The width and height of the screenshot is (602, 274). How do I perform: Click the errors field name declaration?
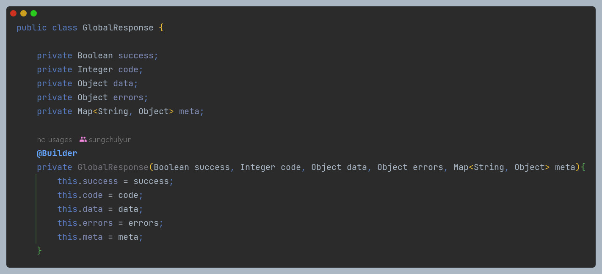pyautogui.click(x=128, y=97)
